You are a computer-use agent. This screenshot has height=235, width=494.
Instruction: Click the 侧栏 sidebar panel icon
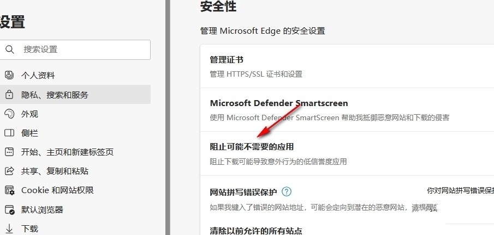tap(9, 133)
